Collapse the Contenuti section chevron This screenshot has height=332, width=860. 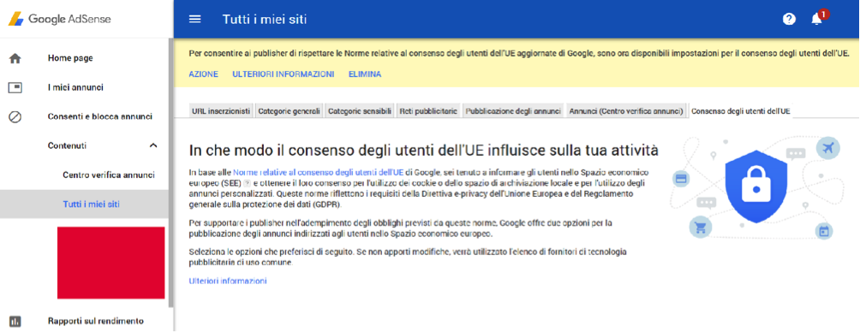153,145
